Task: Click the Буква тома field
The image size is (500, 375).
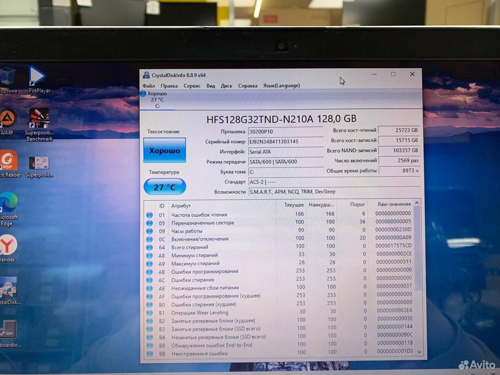Action: [x=285, y=172]
